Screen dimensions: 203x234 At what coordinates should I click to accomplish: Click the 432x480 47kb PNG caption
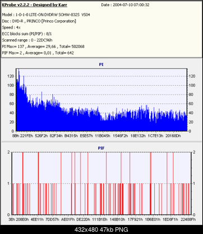coord(101,230)
